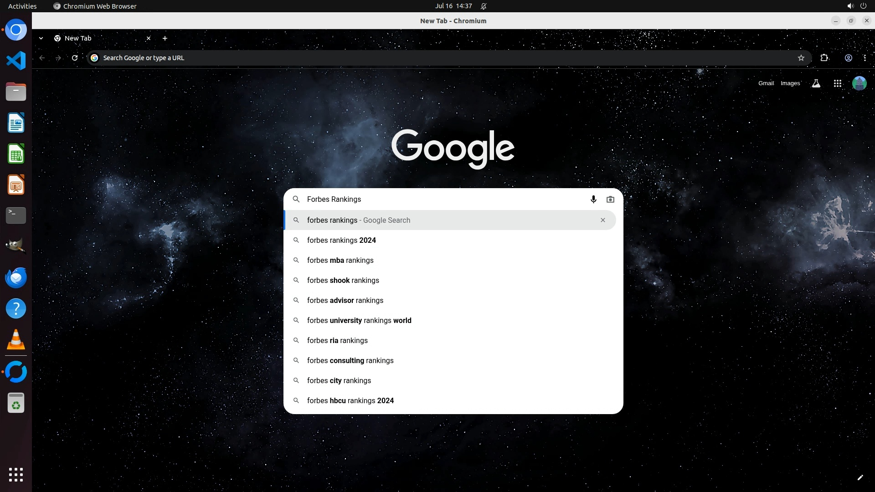Image resolution: width=875 pixels, height=492 pixels.
Task: Open search by image camera icon
Action: click(x=610, y=200)
